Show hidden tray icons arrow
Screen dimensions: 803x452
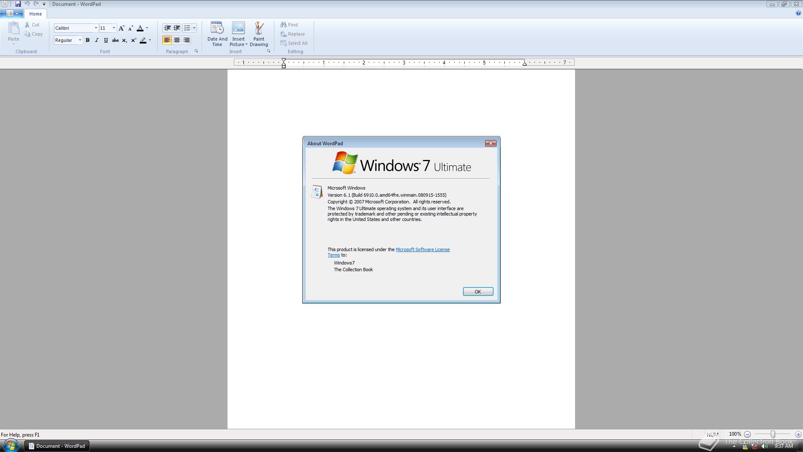point(734,447)
